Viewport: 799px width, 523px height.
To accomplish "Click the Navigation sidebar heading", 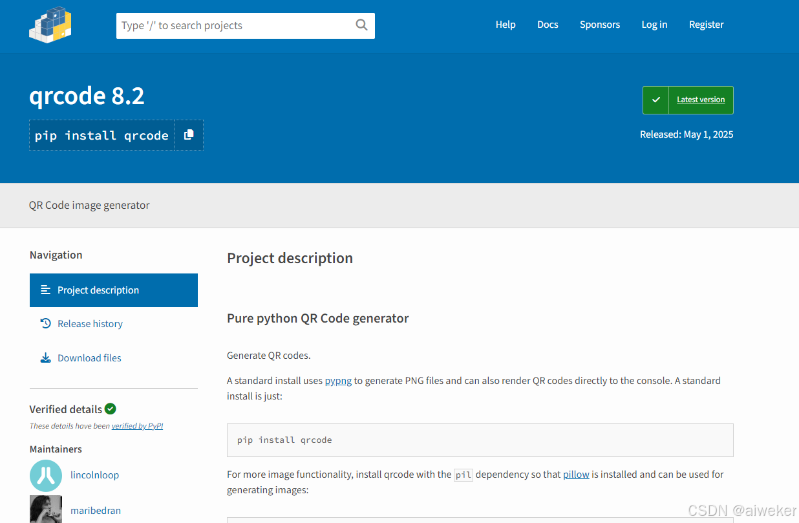I will [56, 255].
